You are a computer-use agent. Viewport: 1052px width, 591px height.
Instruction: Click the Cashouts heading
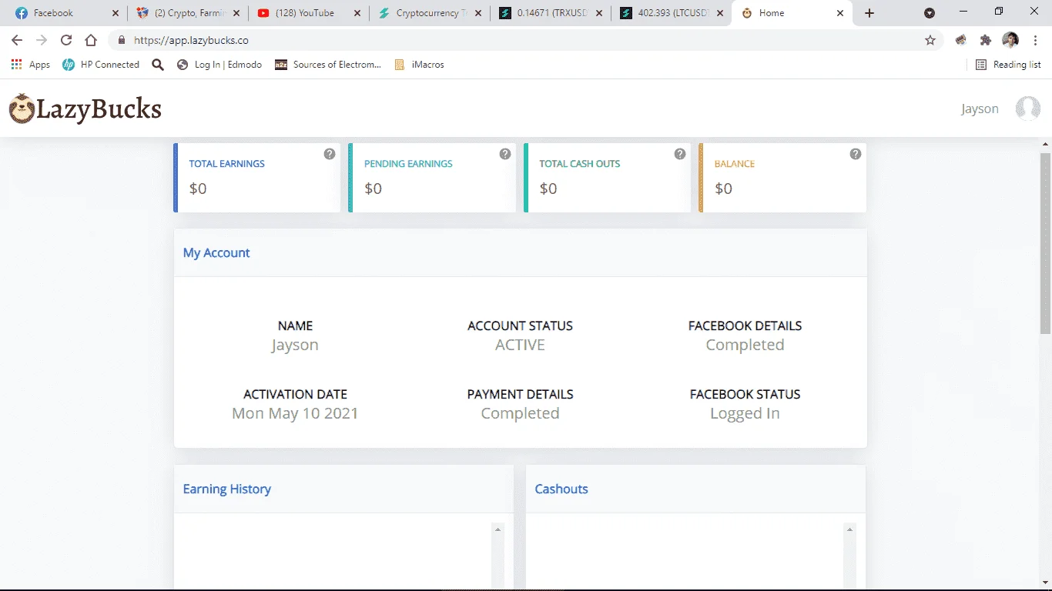[561, 489]
